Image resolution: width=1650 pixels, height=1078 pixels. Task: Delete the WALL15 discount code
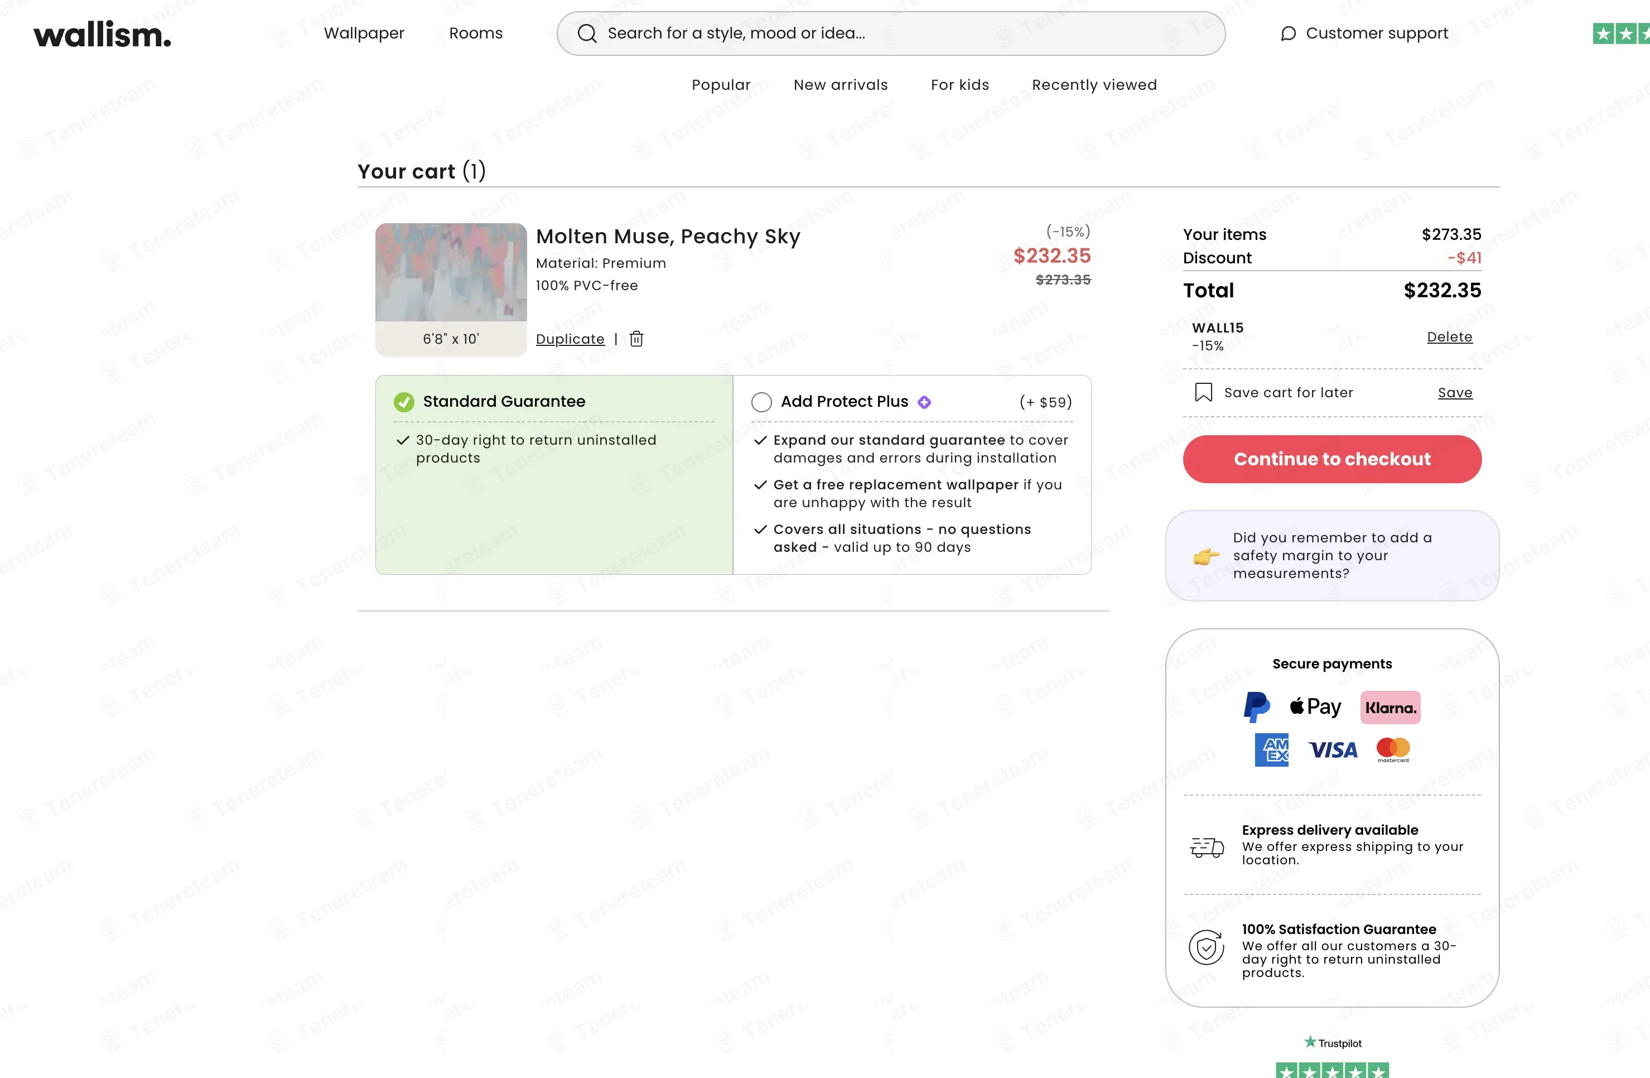click(1449, 336)
